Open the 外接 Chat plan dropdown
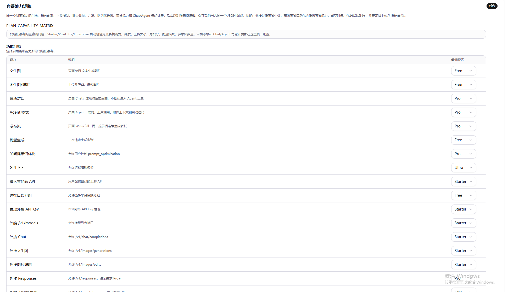Image resolution: width=508 pixels, height=292 pixels. pyautogui.click(x=464, y=237)
